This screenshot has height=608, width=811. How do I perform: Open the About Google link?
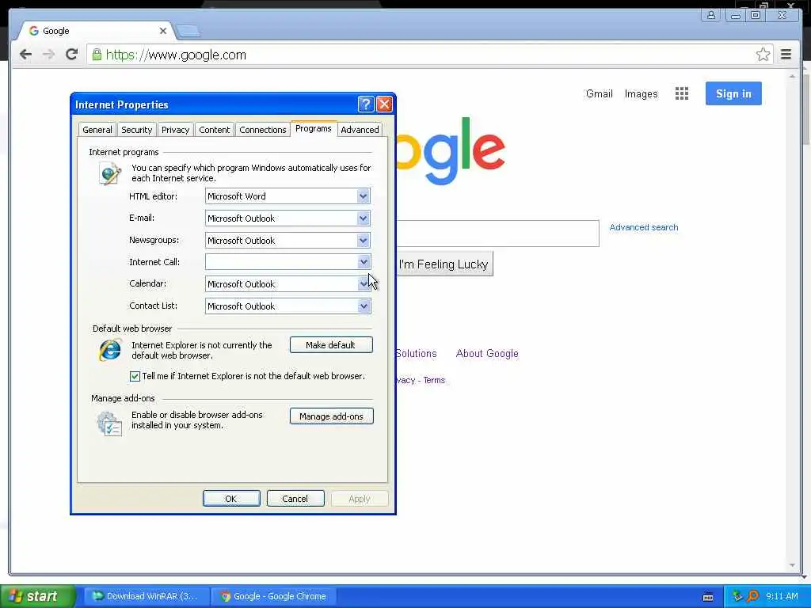coord(487,354)
